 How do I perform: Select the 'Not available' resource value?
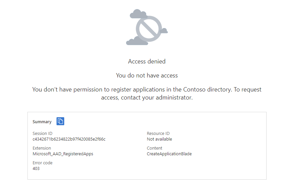[x=159, y=139]
